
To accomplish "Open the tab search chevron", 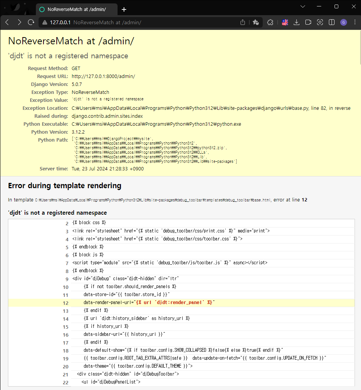I will click(x=303, y=6).
